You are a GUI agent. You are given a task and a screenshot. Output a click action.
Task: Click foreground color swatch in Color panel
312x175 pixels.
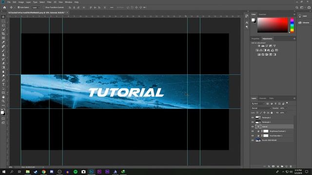253,20
